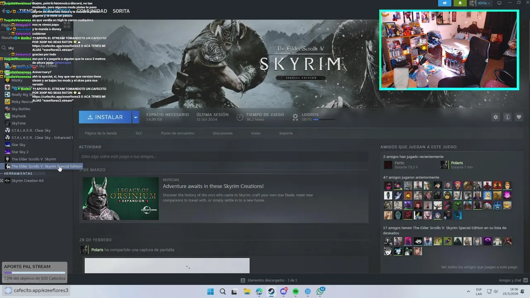Open Discord from the taskbar

(284, 291)
